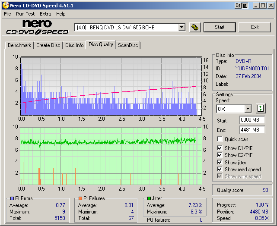Screen dimensions: 277x226
Task: Click the Progress value 100 %
Action: 262,205
